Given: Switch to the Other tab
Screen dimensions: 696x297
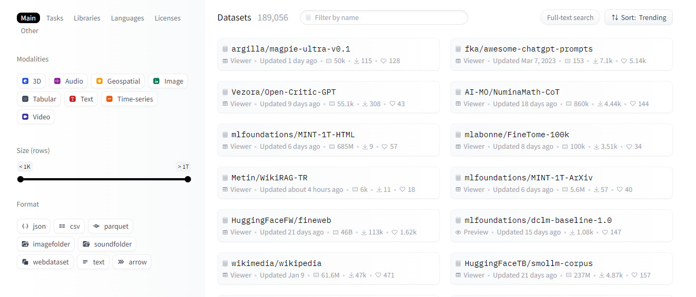Looking at the screenshot, I should click(29, 30).
